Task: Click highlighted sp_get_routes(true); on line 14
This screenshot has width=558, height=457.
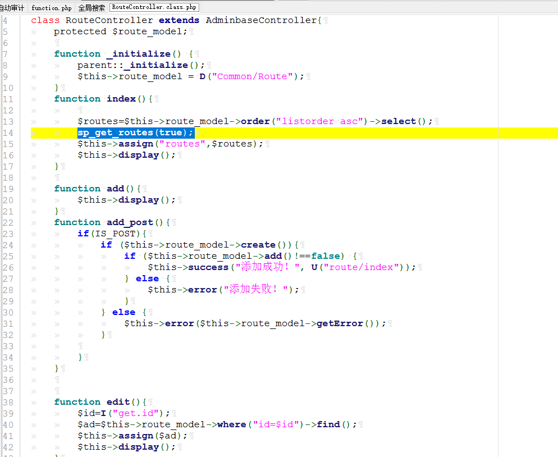Action: click(136, 132)
